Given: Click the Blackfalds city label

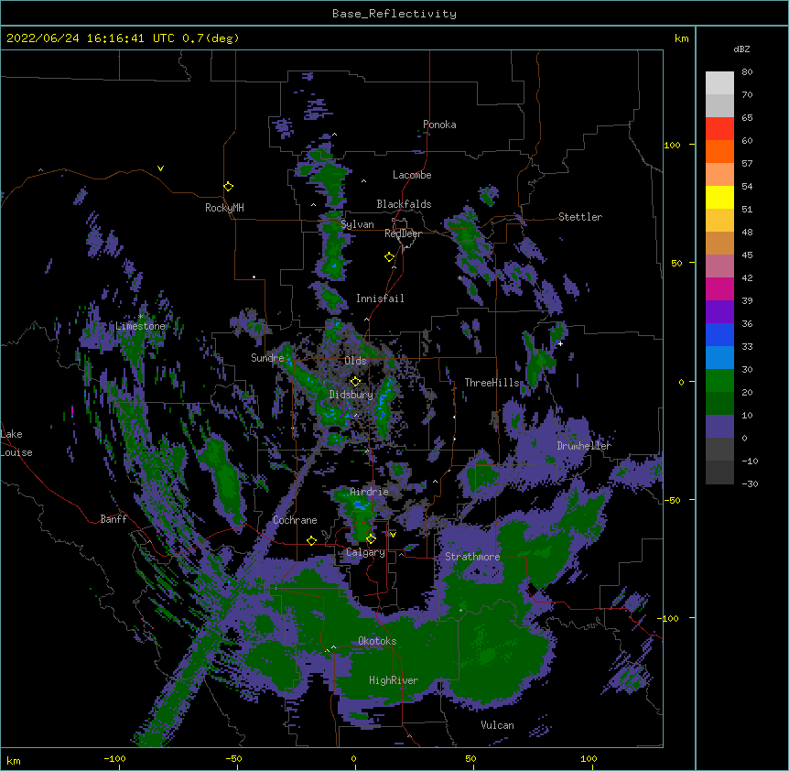Looking at the screenshot, I should (404, 204).
